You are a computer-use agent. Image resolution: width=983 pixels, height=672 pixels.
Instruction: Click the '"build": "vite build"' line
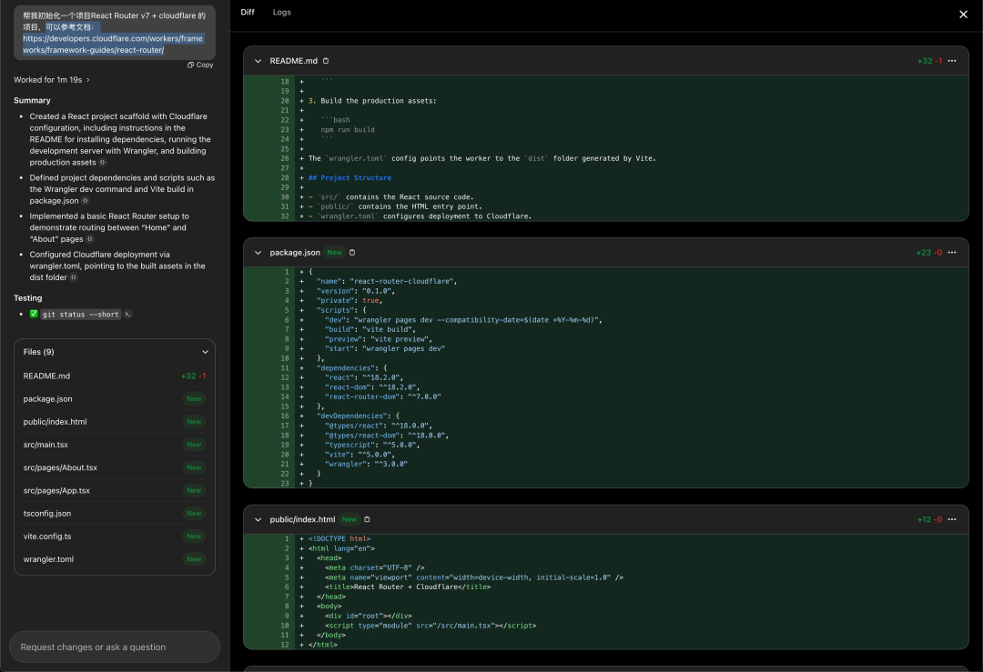[x=370, y=329]
